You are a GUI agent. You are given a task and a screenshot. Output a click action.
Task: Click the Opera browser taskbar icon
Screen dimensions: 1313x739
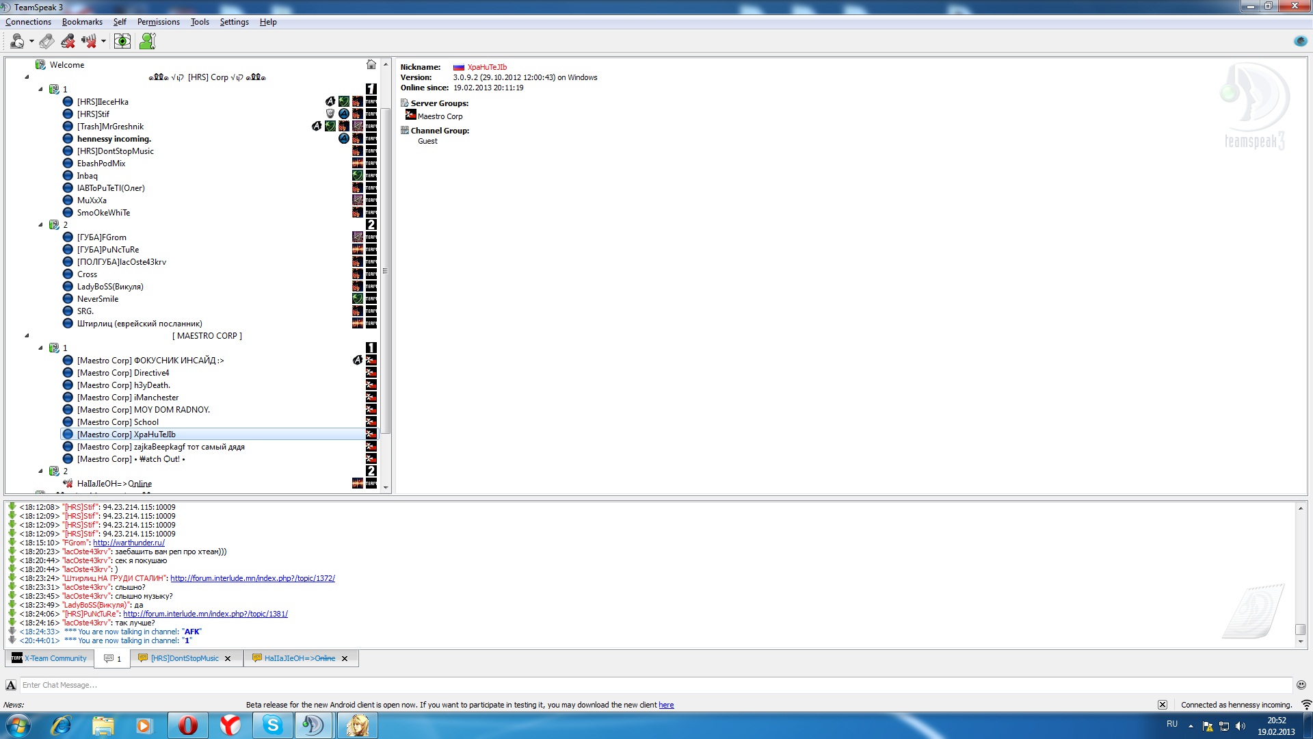187,725
